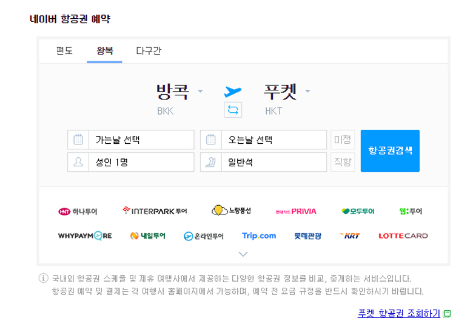Click the seat class icon
This screenshot has height=332, width=473.
(x=210, y=162)
